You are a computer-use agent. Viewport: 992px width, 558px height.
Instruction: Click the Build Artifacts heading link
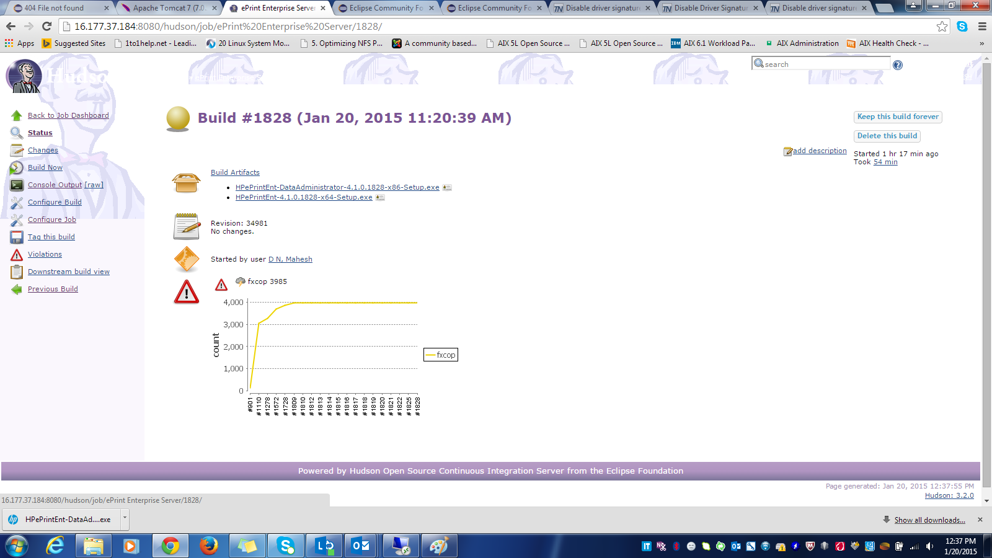pyautogui.click(x=235, y=172)
